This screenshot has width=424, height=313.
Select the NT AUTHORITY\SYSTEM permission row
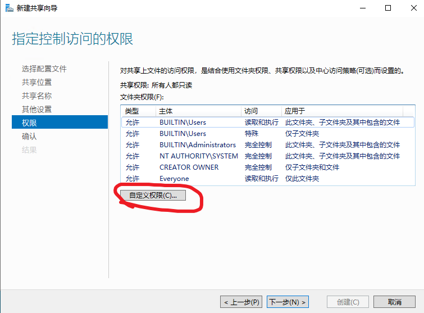coord(267,156)
